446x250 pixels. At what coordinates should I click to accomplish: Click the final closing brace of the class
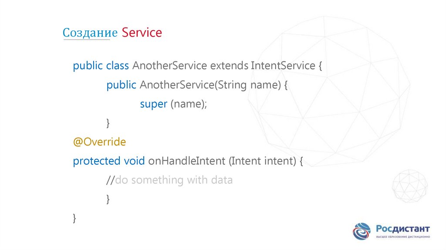pyautogui.click(x=75, y=218)
